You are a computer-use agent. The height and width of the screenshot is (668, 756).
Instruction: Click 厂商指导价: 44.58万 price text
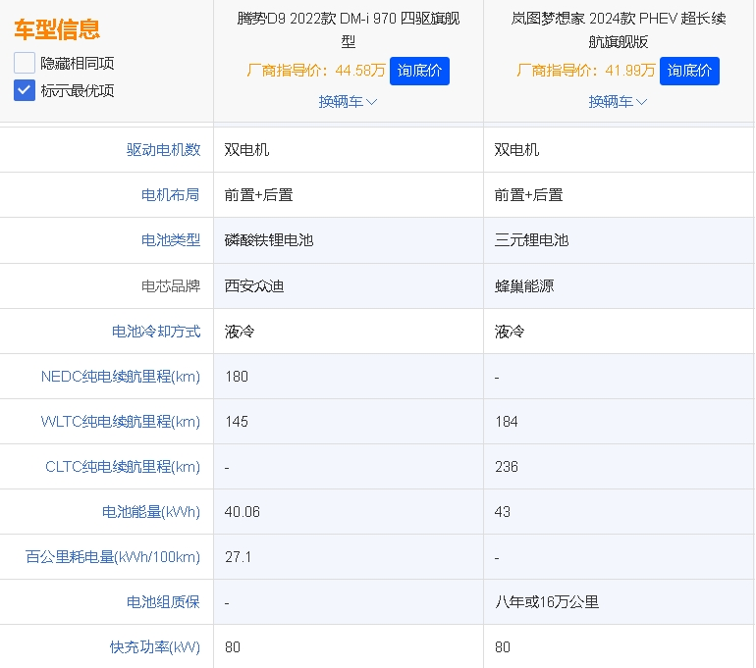316,71
